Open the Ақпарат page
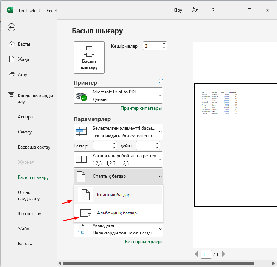 point(26,117)
